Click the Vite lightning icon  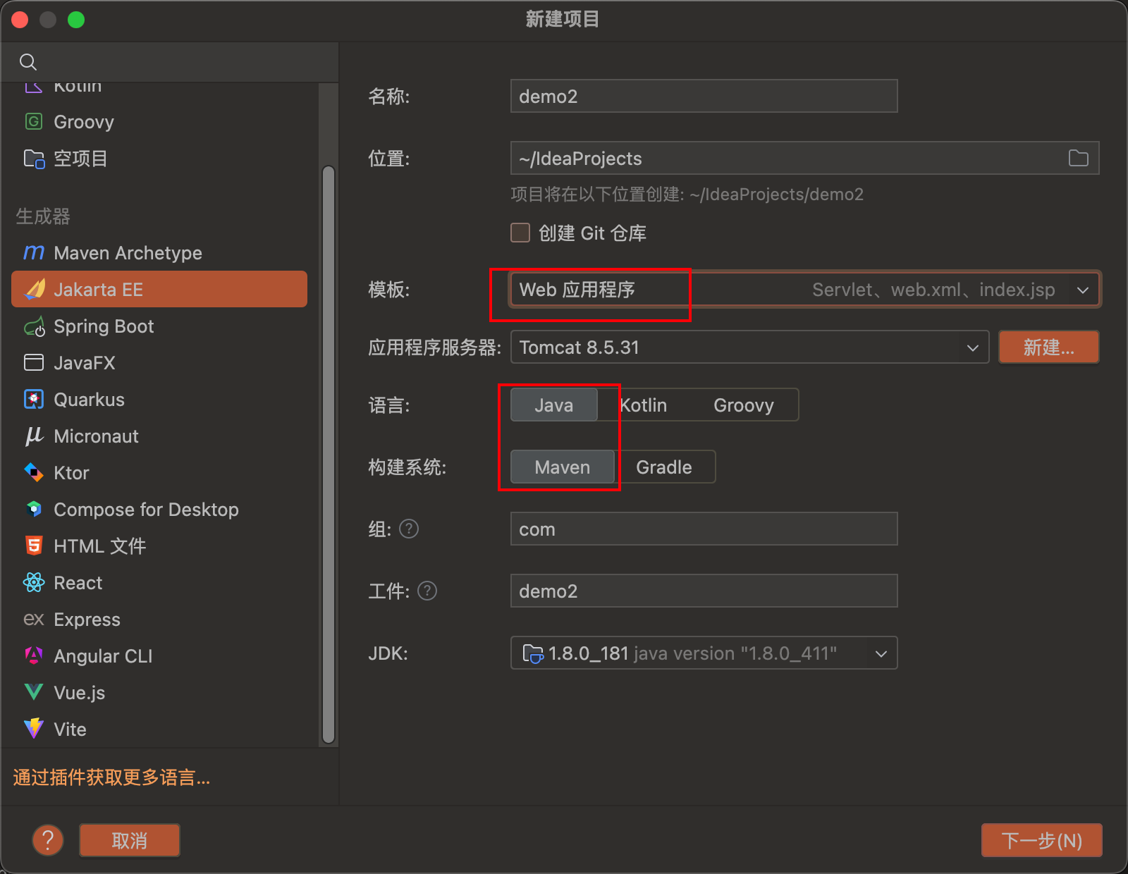pos(33,729)
